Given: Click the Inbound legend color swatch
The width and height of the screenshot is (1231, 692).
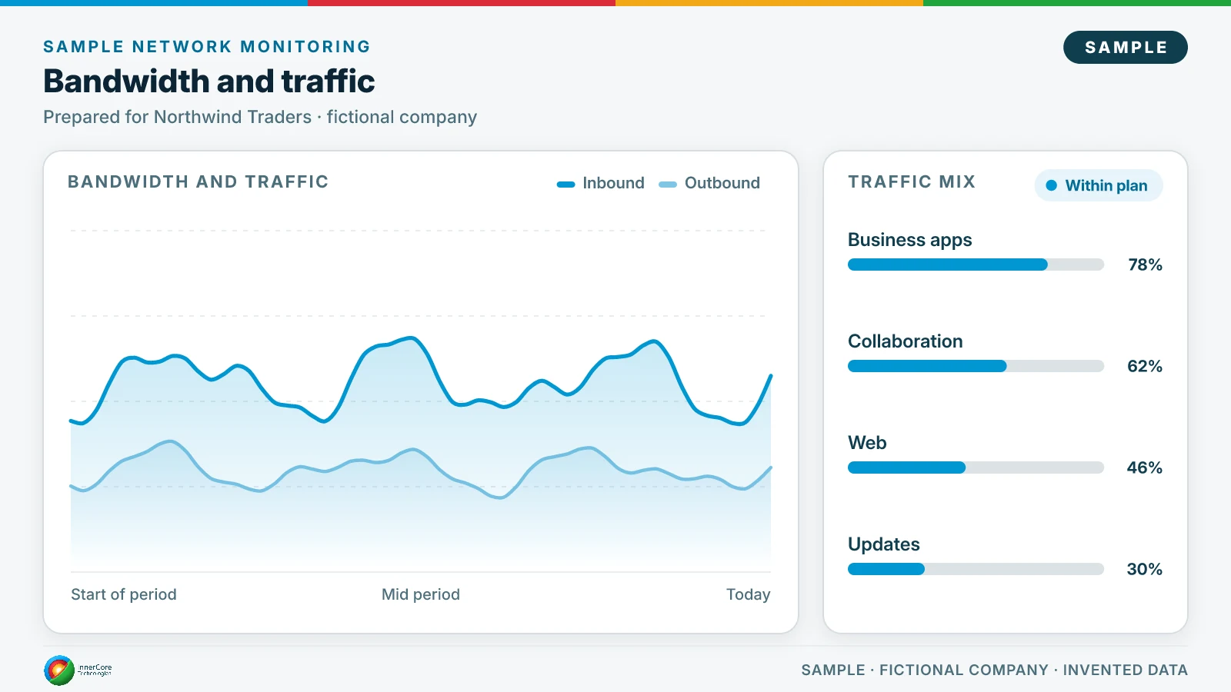Looking at the screenshot, I should click(565, 185).
